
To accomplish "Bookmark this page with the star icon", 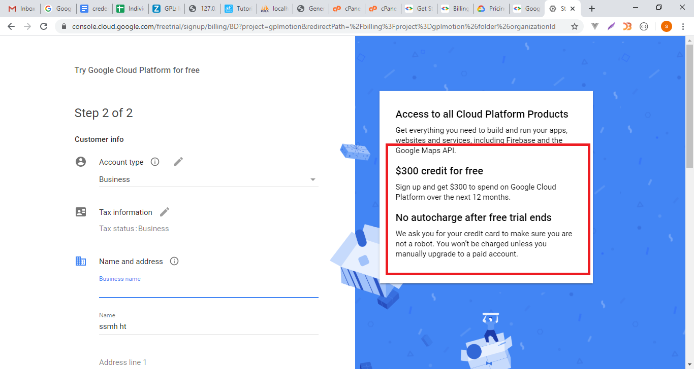I will [575, 26].
